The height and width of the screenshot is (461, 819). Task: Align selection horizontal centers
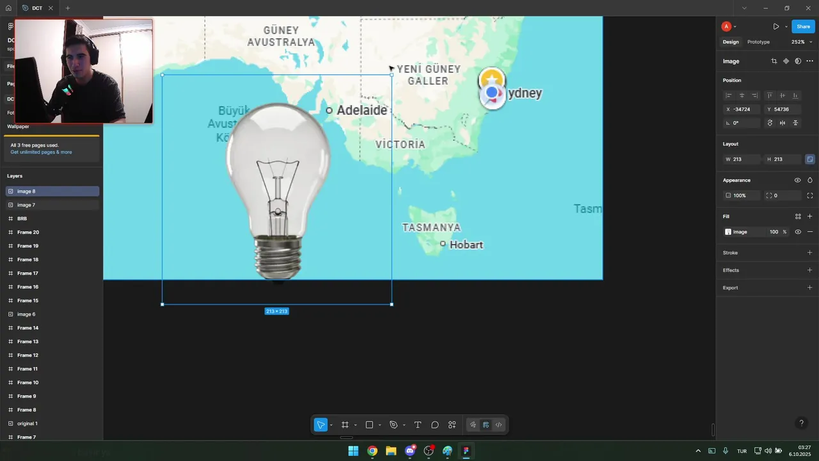pos(742,95)
